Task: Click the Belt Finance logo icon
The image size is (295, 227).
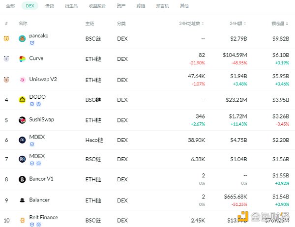Action: (22, 220)
